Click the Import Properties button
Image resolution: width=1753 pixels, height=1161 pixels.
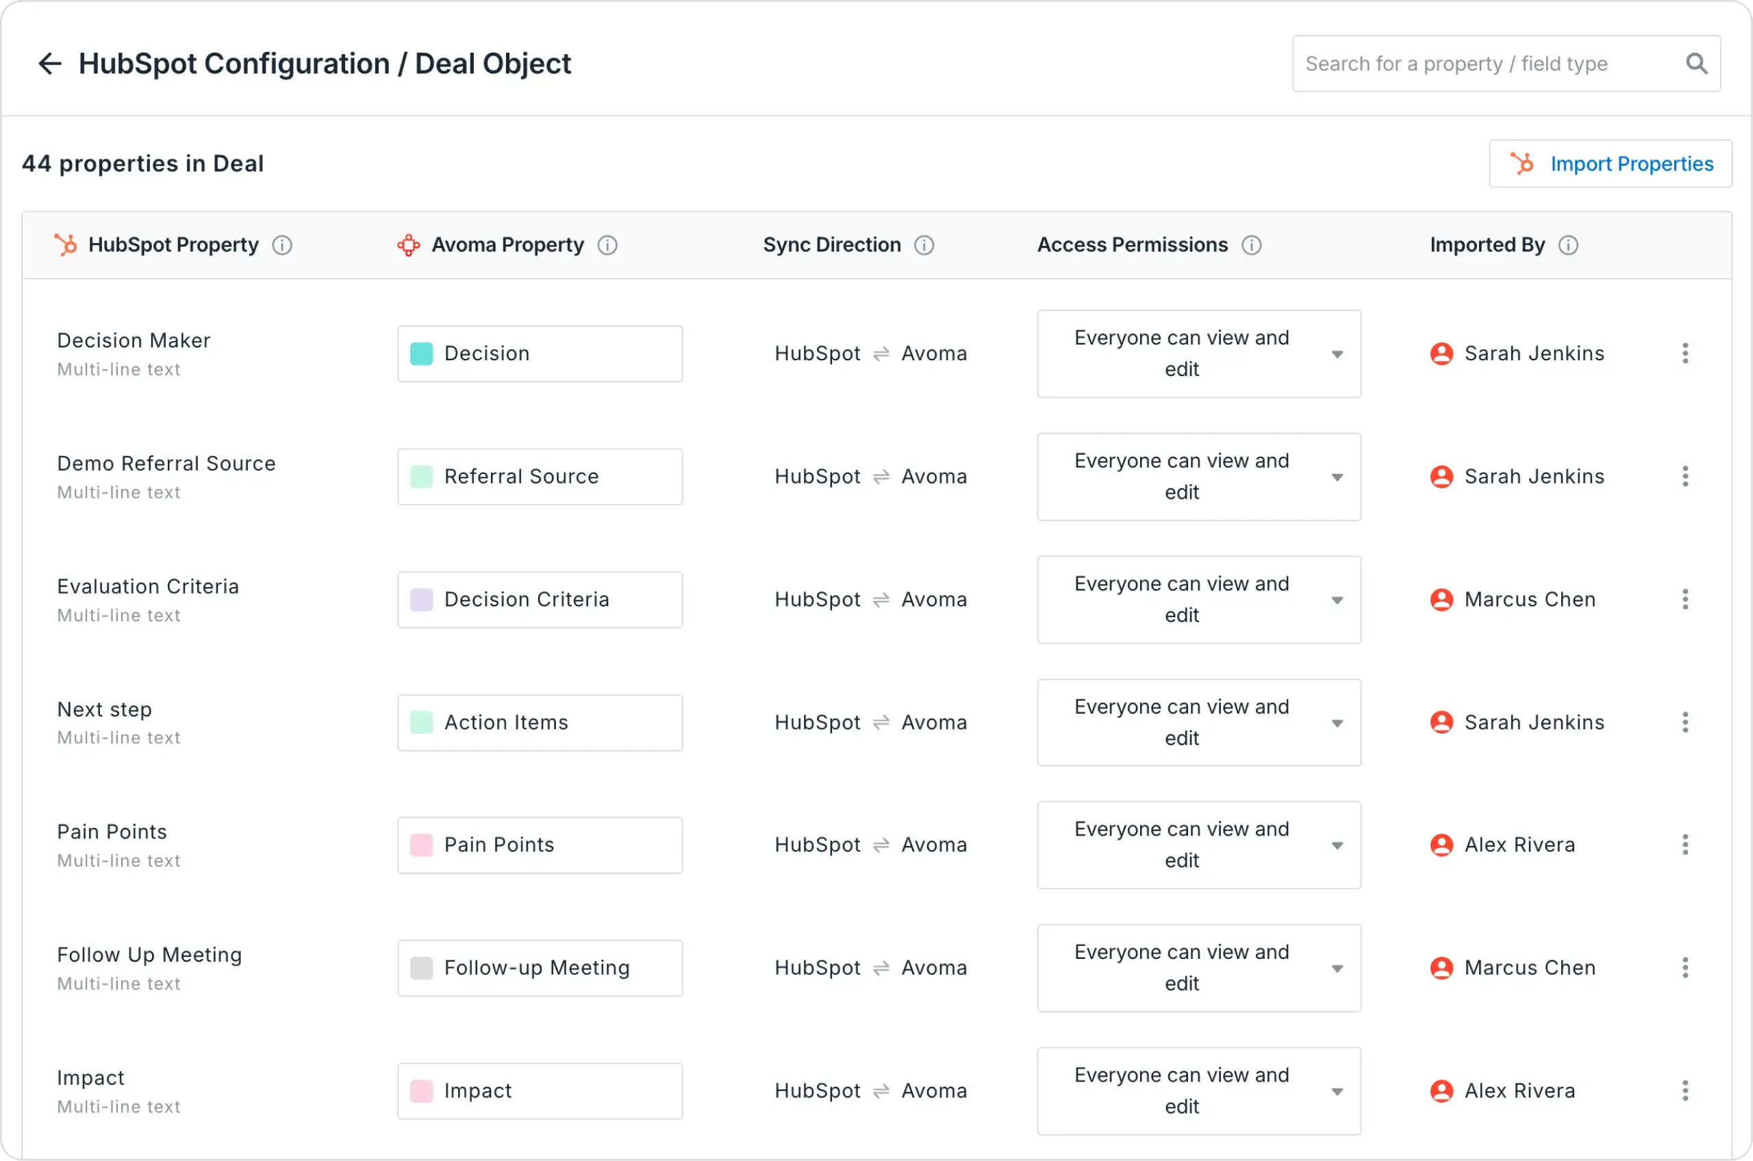click(x=1610, y=164)
